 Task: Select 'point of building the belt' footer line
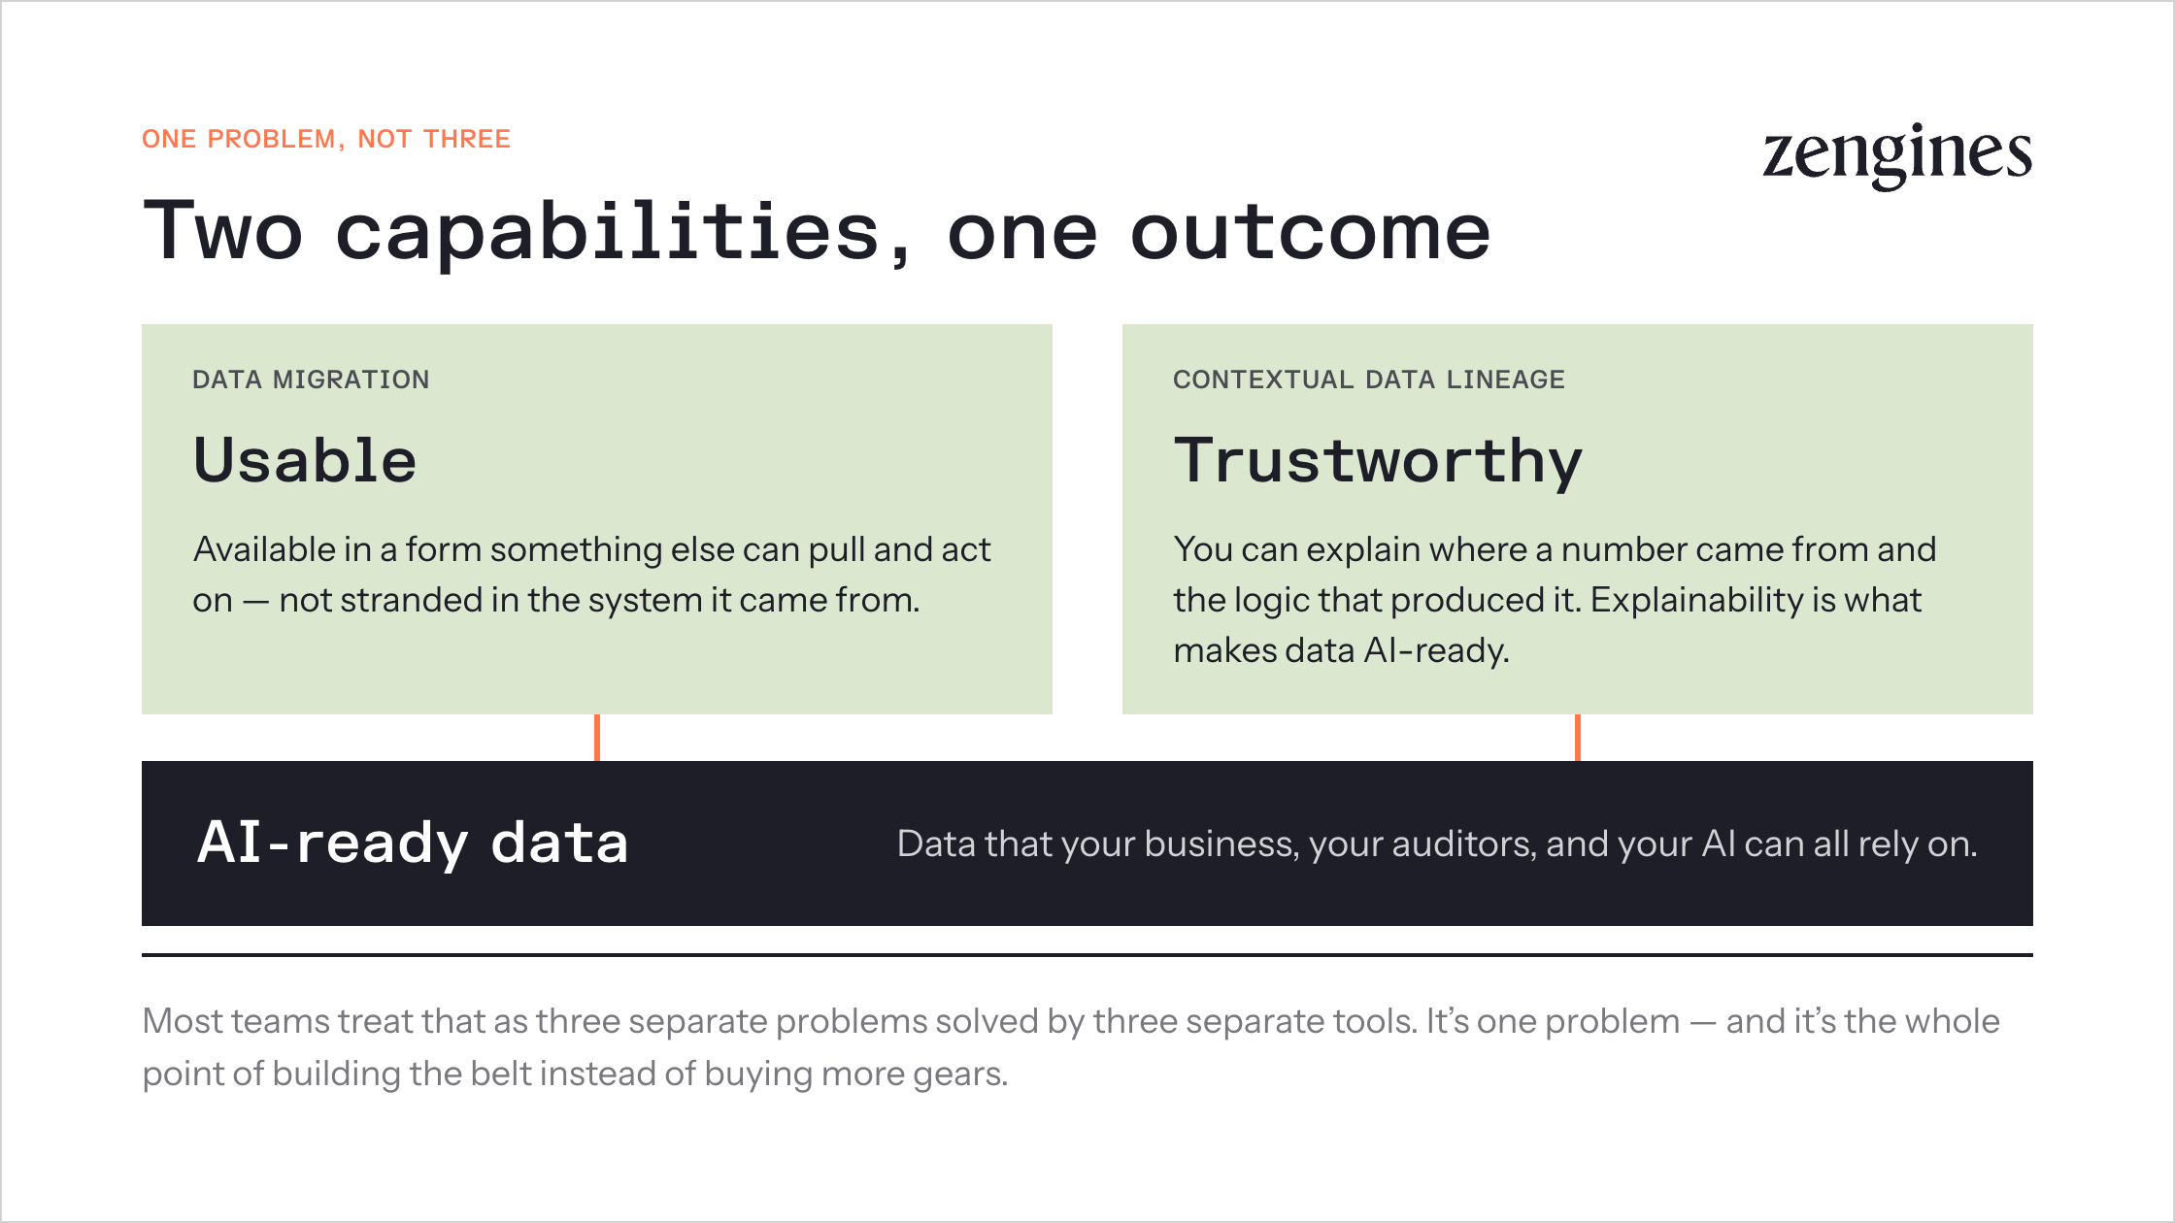point(575,1074)
